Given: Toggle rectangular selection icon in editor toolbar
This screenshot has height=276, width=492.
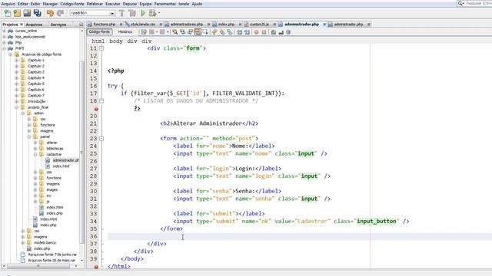Looking at the screenshot, I should (205, 32).
